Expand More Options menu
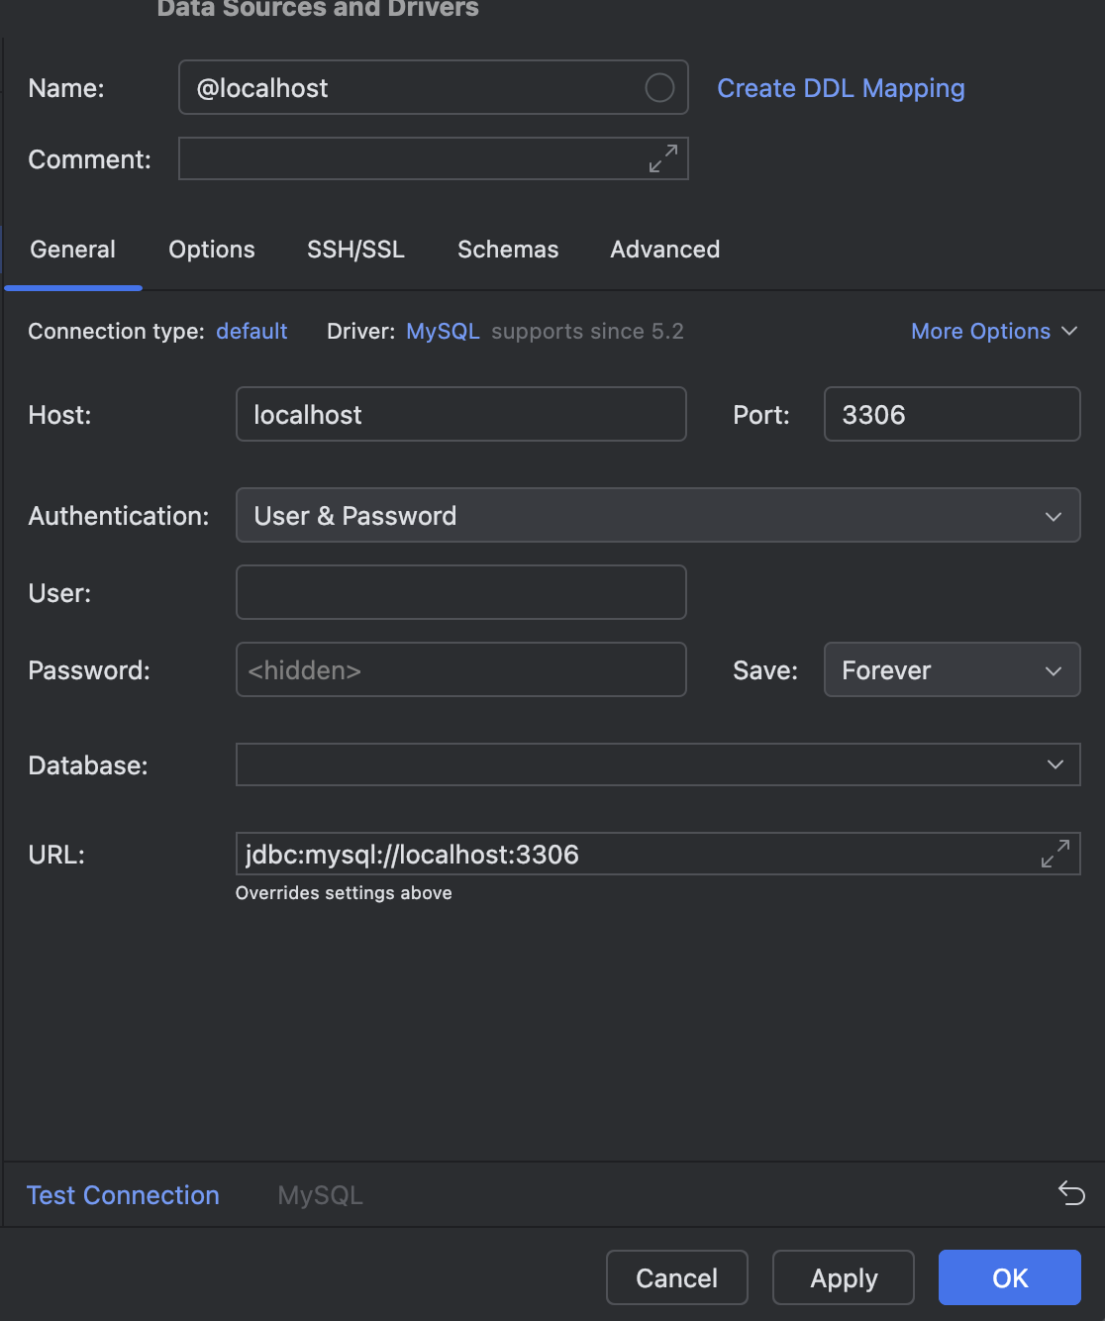1105x1321 pixels. [x=993, y=331]
